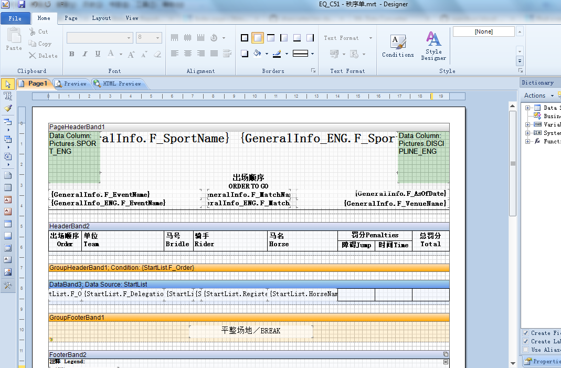Apply bold formatting
Viewport: 561px width, 368px height.
(72, 54)
